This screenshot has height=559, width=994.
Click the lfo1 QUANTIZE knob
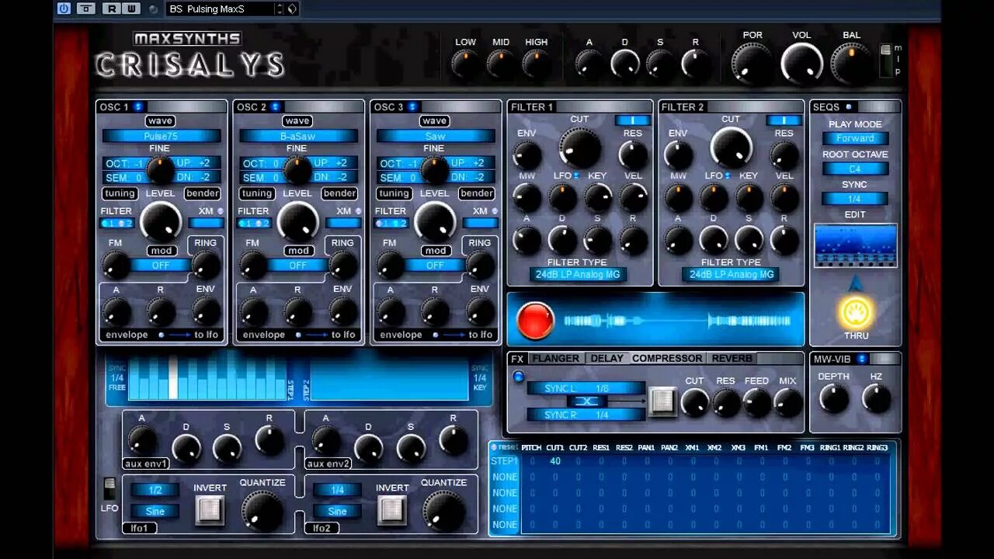262,510
